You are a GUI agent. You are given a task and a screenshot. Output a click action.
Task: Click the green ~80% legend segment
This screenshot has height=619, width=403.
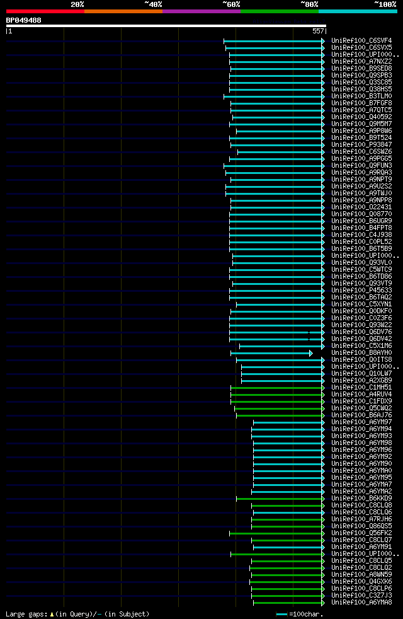tap(280, 11)
